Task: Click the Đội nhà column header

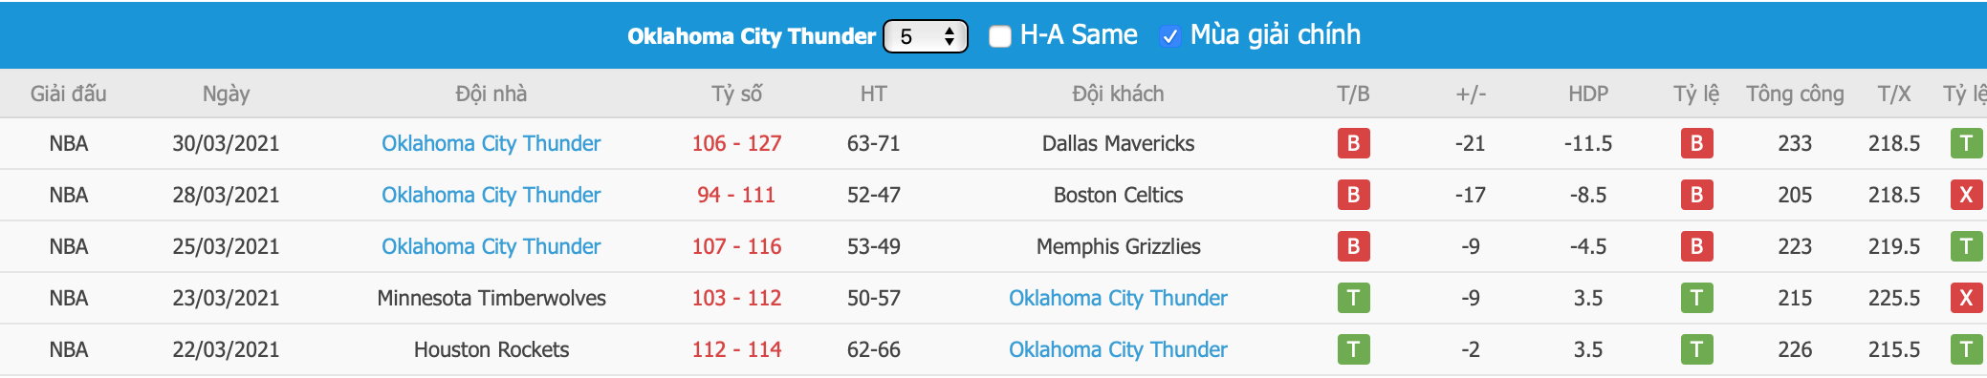Action: click(491, 94)
